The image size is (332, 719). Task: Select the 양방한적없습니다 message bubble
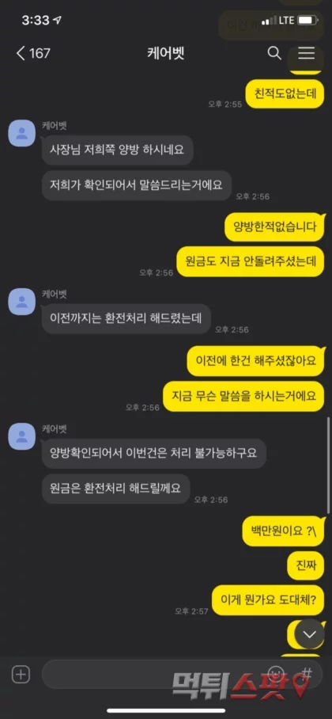tap(275, 226)
